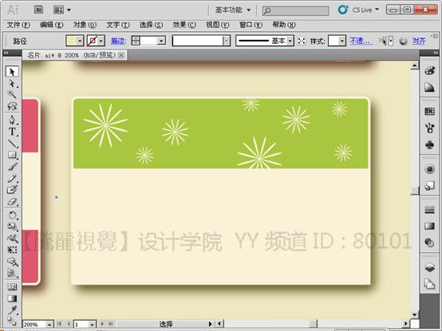Select the Selection (black arrow) tool
Image resolution: width=442 pixels, height=331 pixels.
(x=12, y=72)
